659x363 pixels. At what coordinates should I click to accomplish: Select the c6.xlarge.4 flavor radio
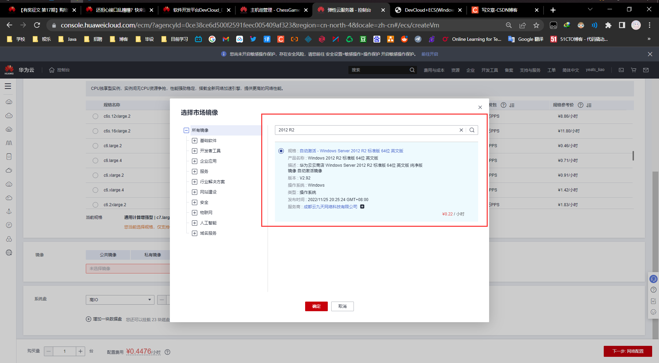point(95,190)
